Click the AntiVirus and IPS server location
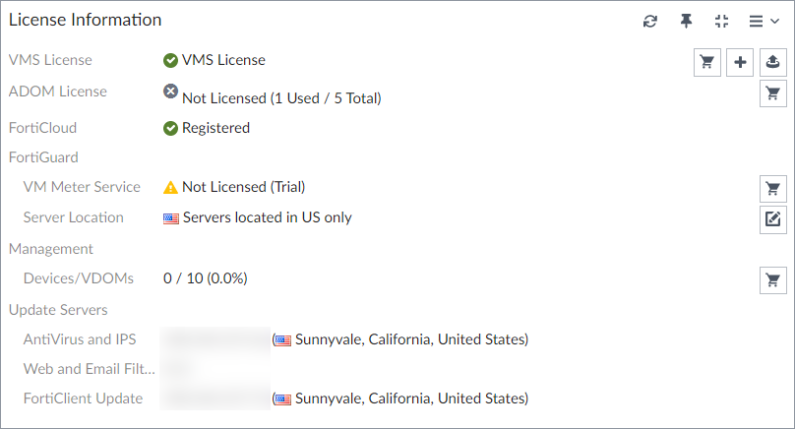 tap(411, 339)
